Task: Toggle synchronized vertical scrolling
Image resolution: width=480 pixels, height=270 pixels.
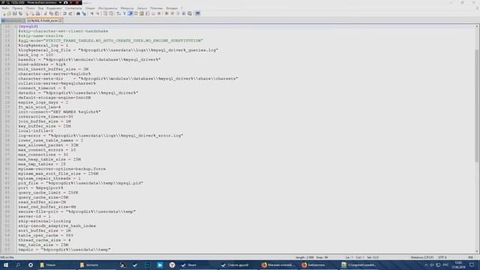Action: (105, 13)
